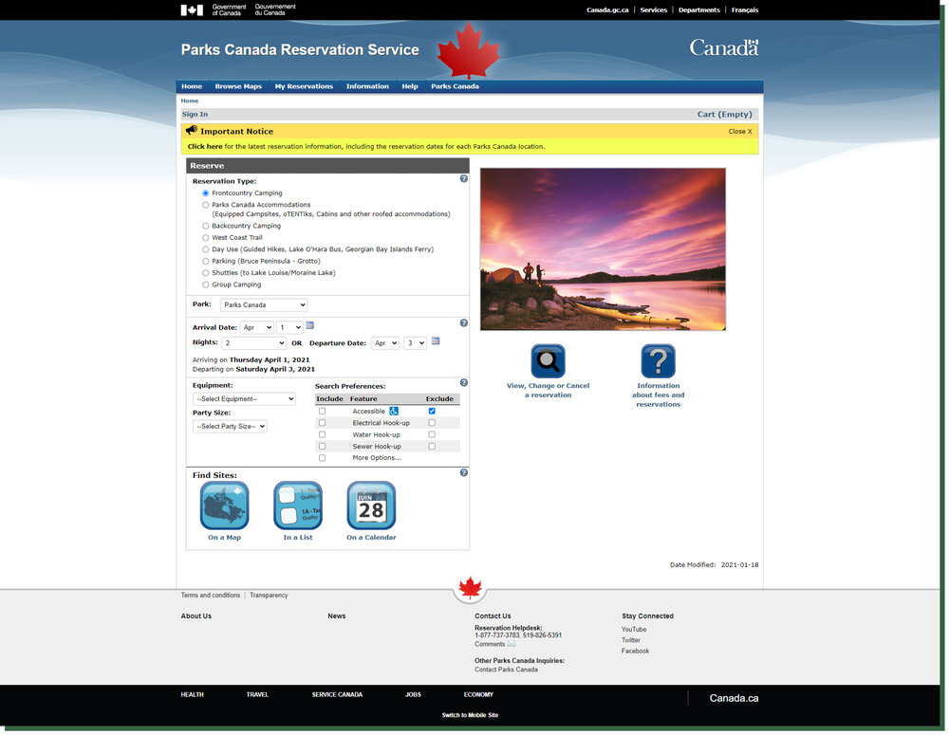Viewport: 949px width, 735px height.
Task: Check Include for Water Hook-up
Action: [322, 435]
